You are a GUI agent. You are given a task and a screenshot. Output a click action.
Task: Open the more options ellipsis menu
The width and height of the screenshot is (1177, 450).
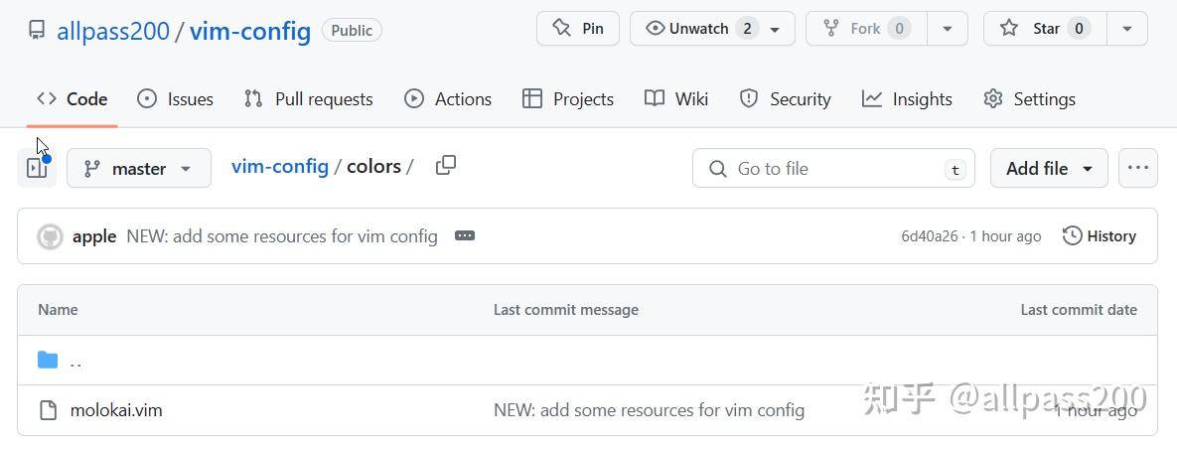(1137, 168)
